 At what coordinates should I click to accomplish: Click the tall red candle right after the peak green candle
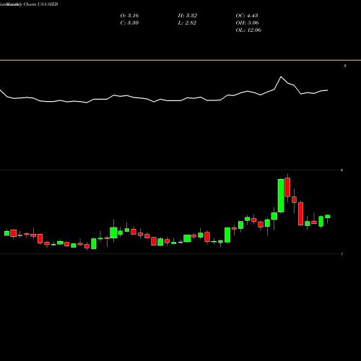pyautogui.click(x=287, y=187)
